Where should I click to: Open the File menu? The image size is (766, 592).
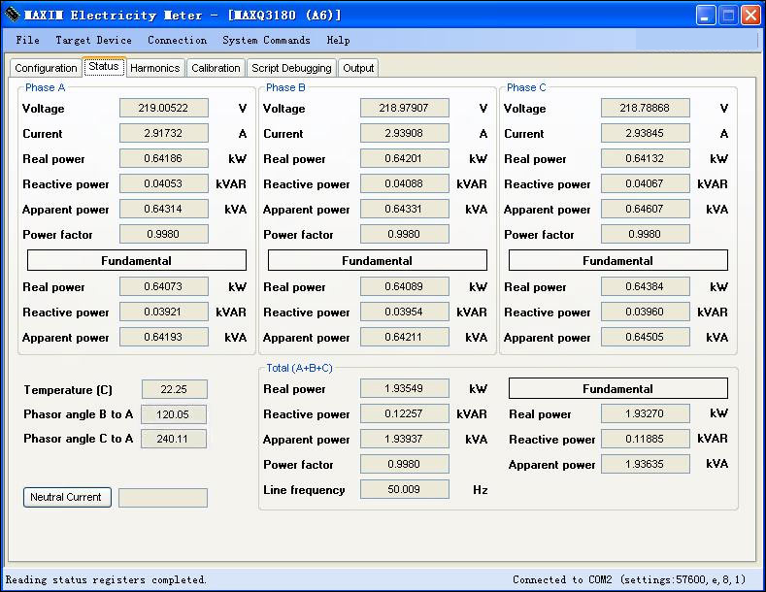pyautogui.click(x=28, y=41)
